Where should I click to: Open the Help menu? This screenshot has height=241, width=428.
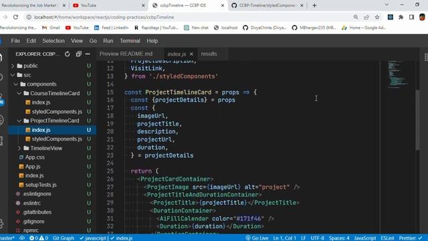click(152, 41)
